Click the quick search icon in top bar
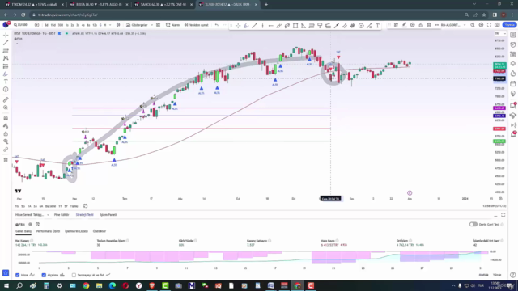518x291 pixels. click(473, 25)
